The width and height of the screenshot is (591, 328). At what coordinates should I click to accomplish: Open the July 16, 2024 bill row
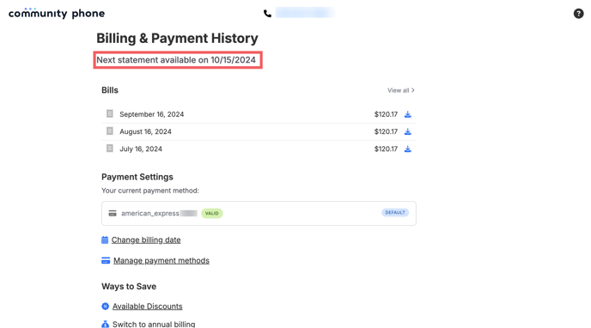pos(259,149)
